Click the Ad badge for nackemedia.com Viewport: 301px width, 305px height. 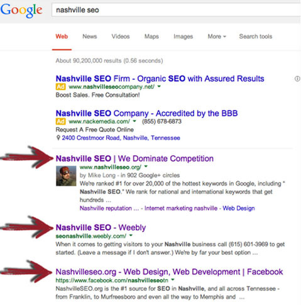coord(60,121)
